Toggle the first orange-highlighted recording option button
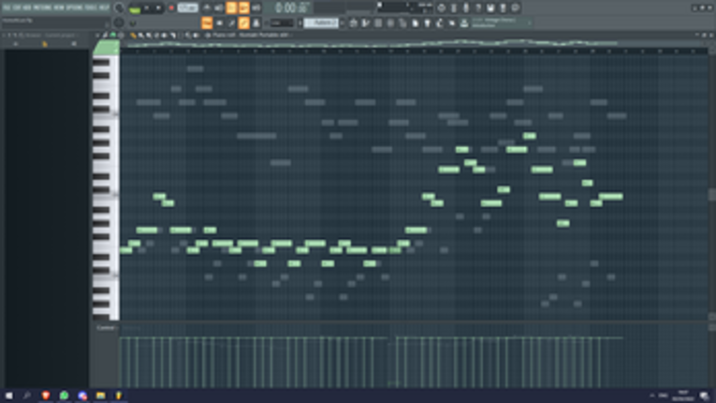 click(231, 7)
